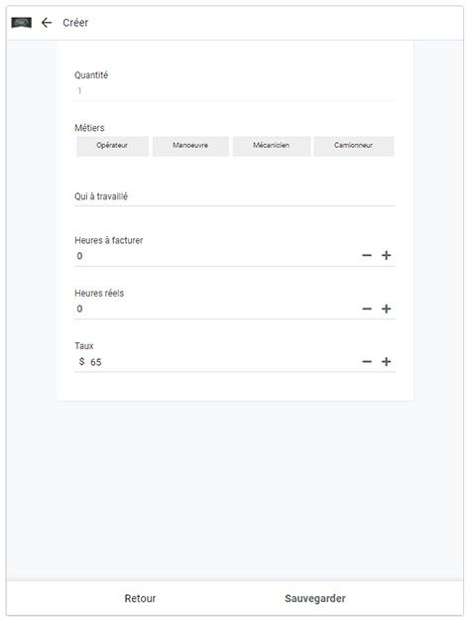
Task: Click the app logo in top-left corner
Action: coord(22,23)
